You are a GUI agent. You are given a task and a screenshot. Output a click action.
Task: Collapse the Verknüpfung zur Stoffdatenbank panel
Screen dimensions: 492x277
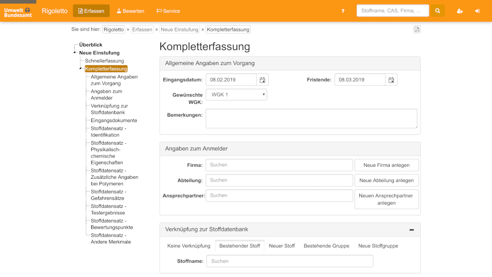(x=411, y=230)
